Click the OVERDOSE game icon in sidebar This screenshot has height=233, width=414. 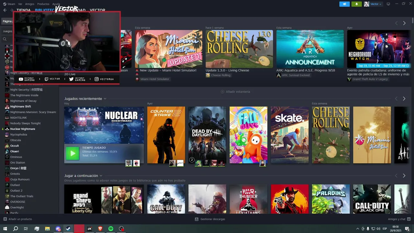point(7,202)
